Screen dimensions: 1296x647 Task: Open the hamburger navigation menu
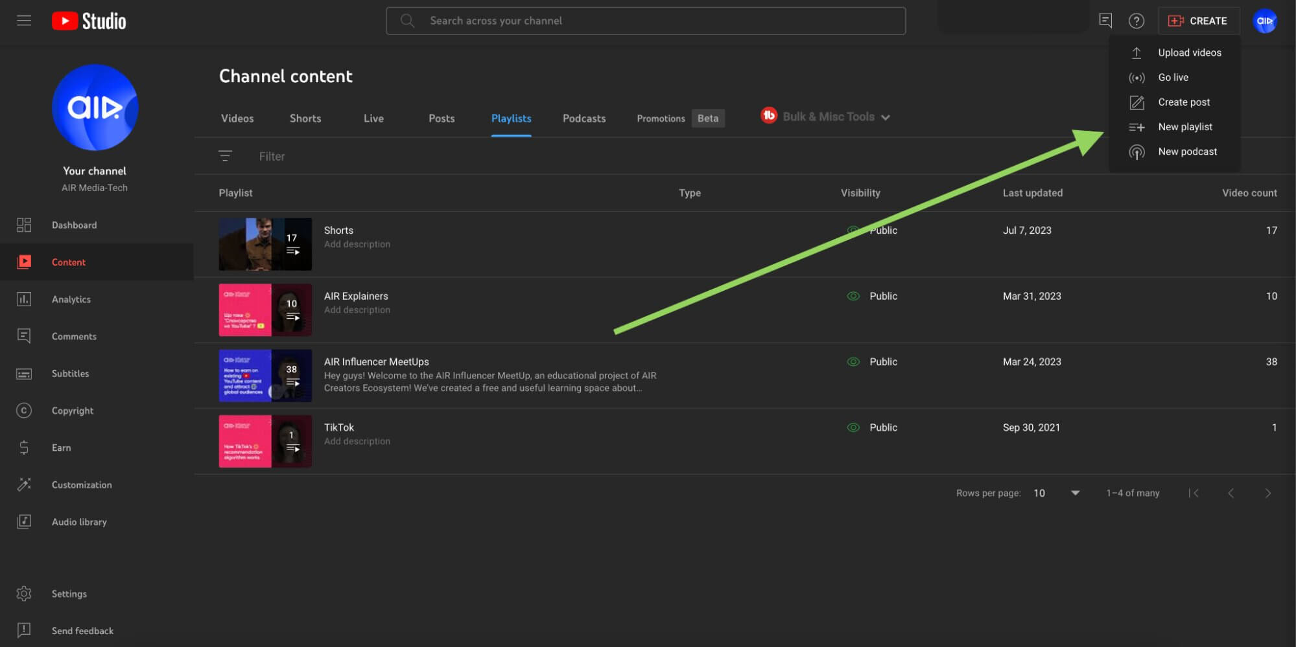[x=24, y=21]
